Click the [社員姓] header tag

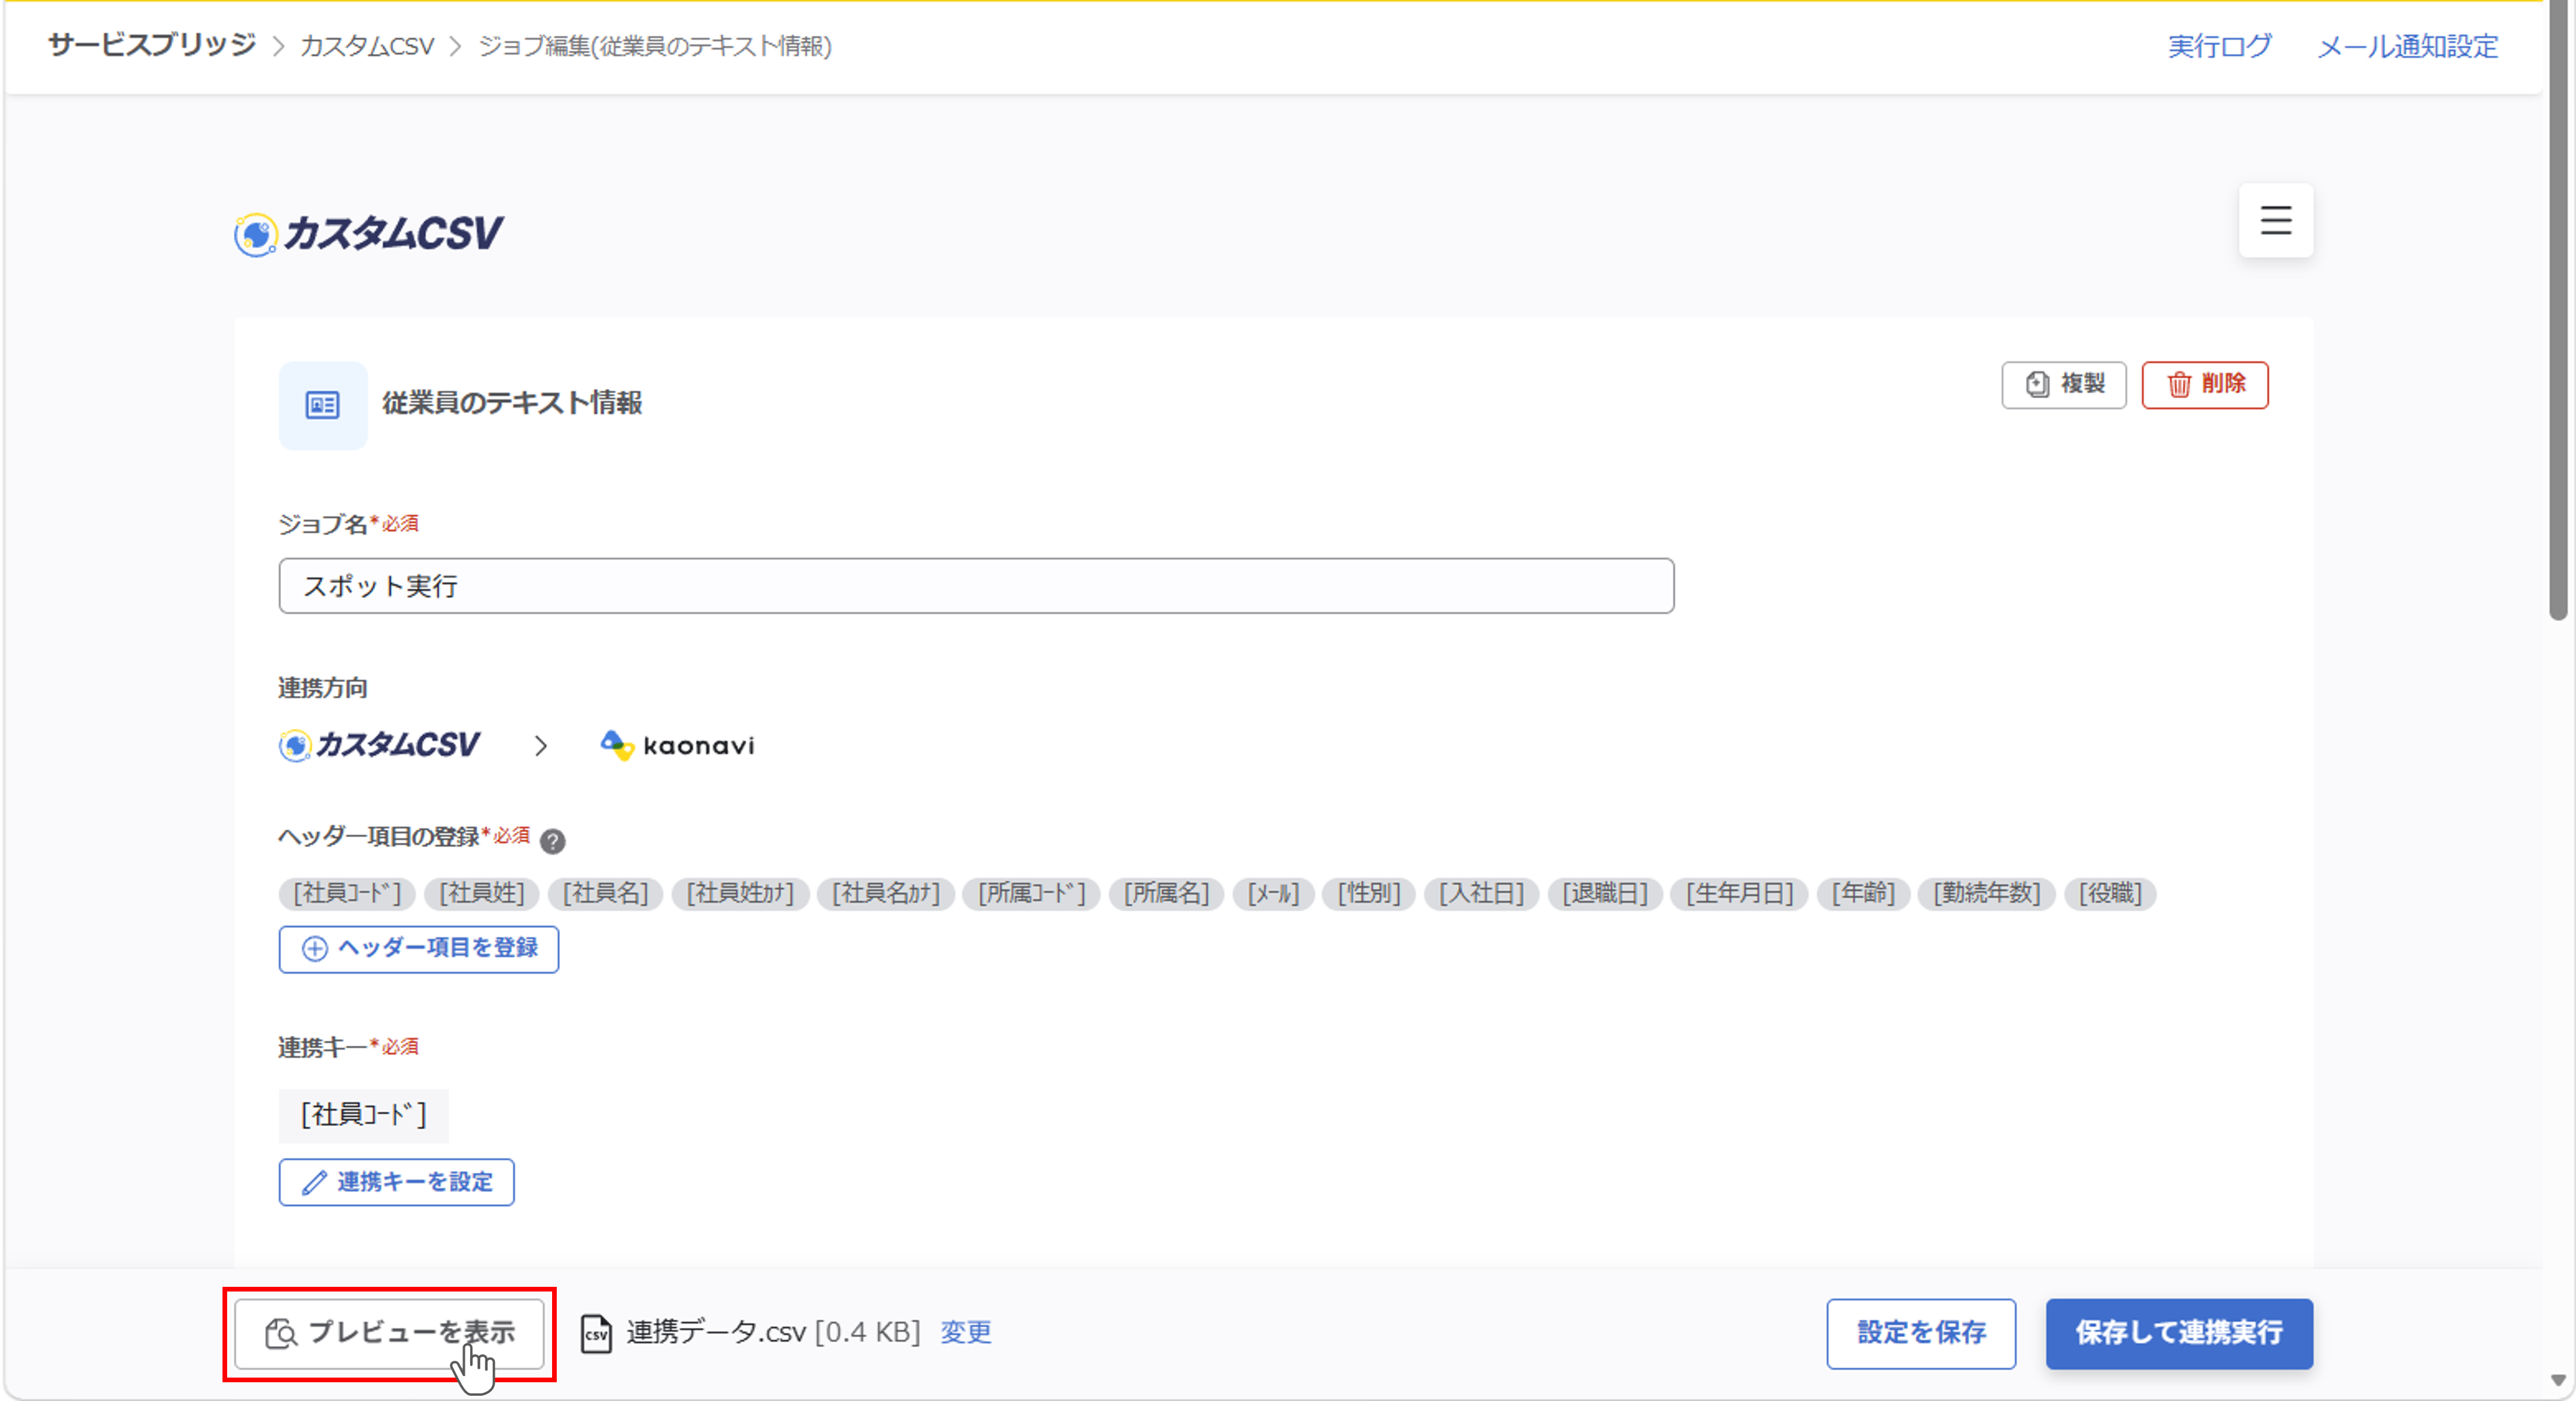[482, 893]
